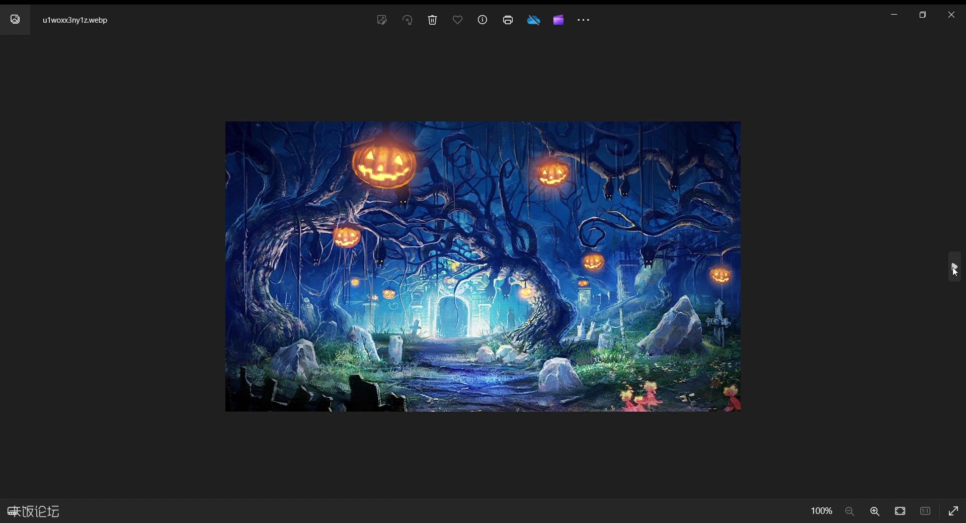Image resolution: width=966 pixels, height=523 pixels.
Task: Click the OneDrive cloud icon
Action: [533, 20]
